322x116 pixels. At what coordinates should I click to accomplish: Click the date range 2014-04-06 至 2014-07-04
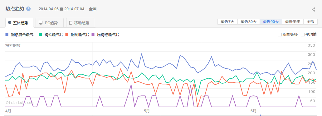pos(61,9)
